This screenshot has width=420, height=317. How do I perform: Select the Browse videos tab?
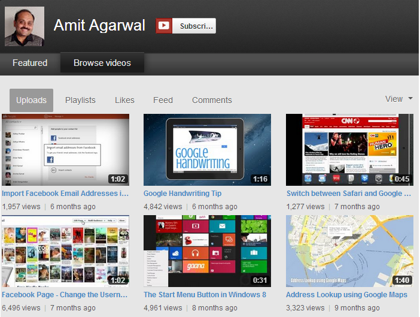(x=102, y=63)
